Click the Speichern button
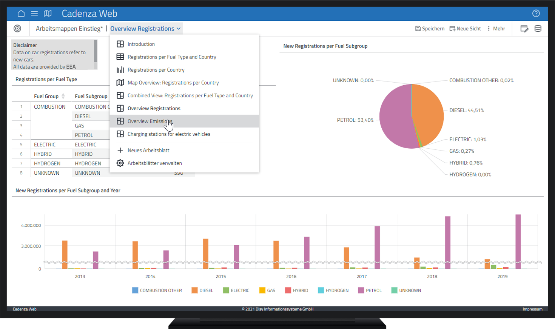This screenshot has width=555, height=329. (x=430, y=29)
